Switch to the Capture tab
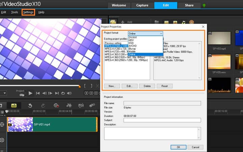 tap(142, 5)
